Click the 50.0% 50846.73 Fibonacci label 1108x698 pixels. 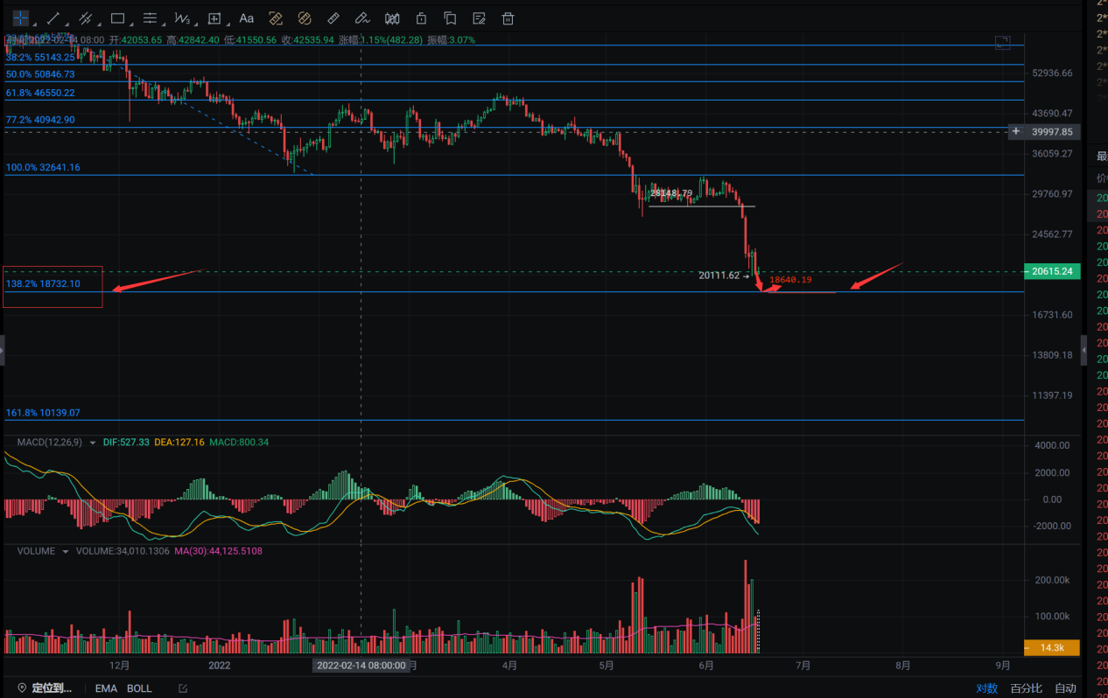[40, 74]
